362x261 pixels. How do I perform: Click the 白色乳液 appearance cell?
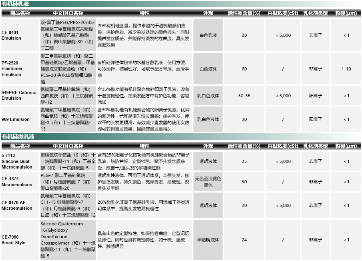click(208, 35)
